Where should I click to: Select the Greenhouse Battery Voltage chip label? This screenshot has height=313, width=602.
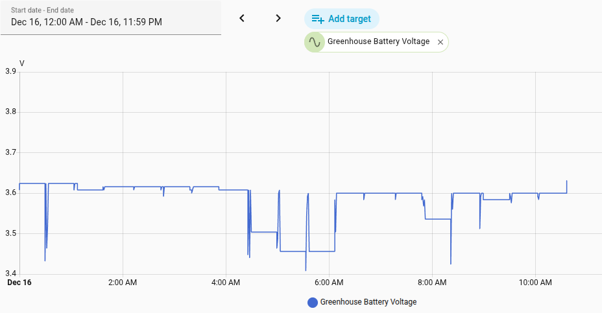pos(378,41)
